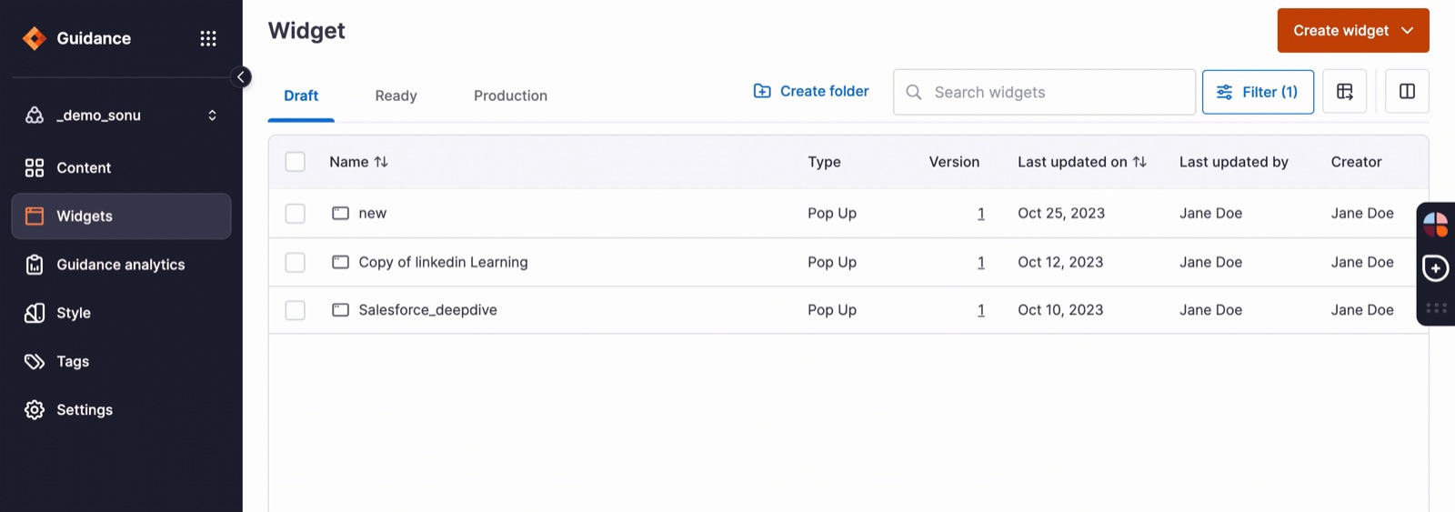Image resolution: width=1455 pixels, height=512 pixels.
Task: Check the box for the 'new' widget
Action: coord(296,214)
